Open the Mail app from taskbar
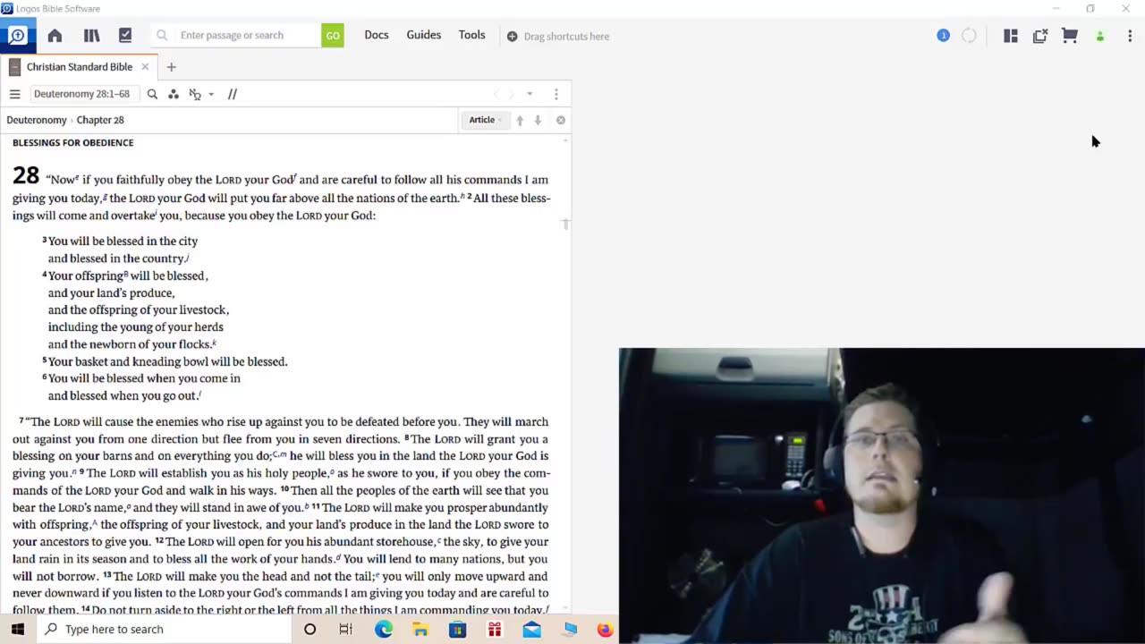Image resolution: width=1145 pixels, height=644 pixels. (531, 629)
